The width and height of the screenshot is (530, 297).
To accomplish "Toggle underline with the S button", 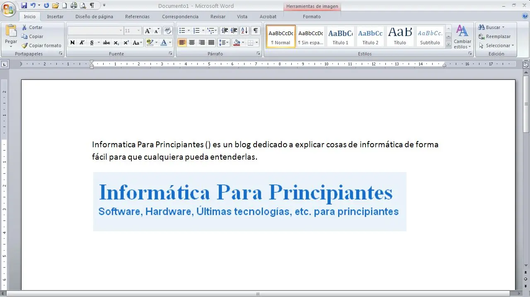I will point(92,43).
